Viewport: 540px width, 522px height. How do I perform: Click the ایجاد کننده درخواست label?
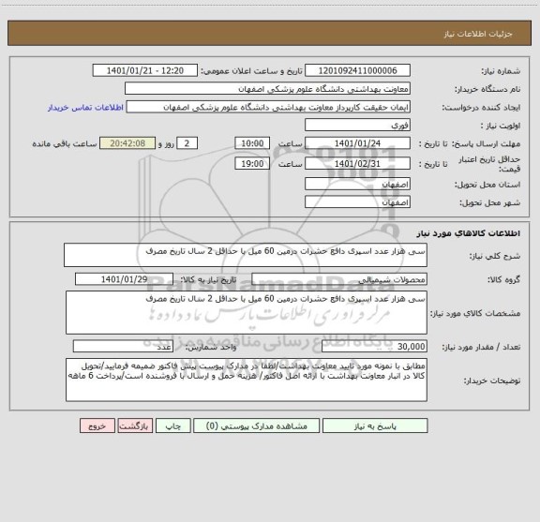(481, 108)
